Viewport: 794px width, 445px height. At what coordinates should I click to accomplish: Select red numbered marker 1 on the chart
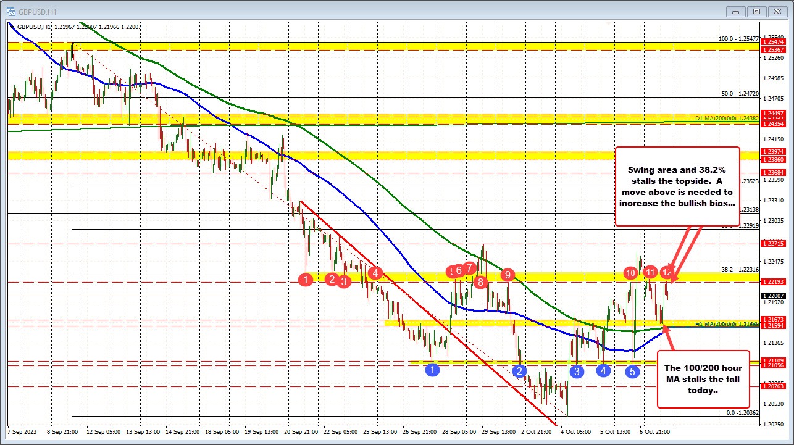(x=306, y=280)
